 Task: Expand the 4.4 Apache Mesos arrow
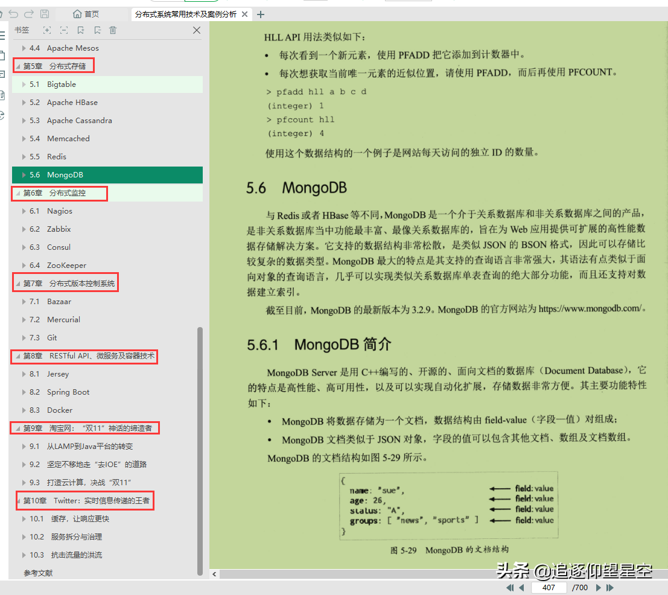(24, 48)
